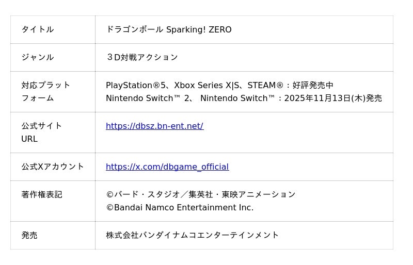Image resolution: width=413 pixels, height=265 pixels.
Task: Open the x.com/dbgame_official account link
Action: (167, 167)
